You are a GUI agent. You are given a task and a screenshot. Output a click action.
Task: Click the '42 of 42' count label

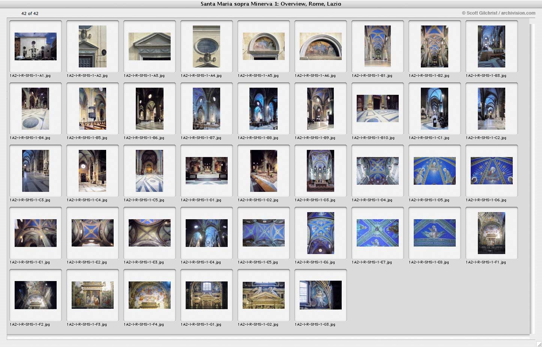(30, 13)
